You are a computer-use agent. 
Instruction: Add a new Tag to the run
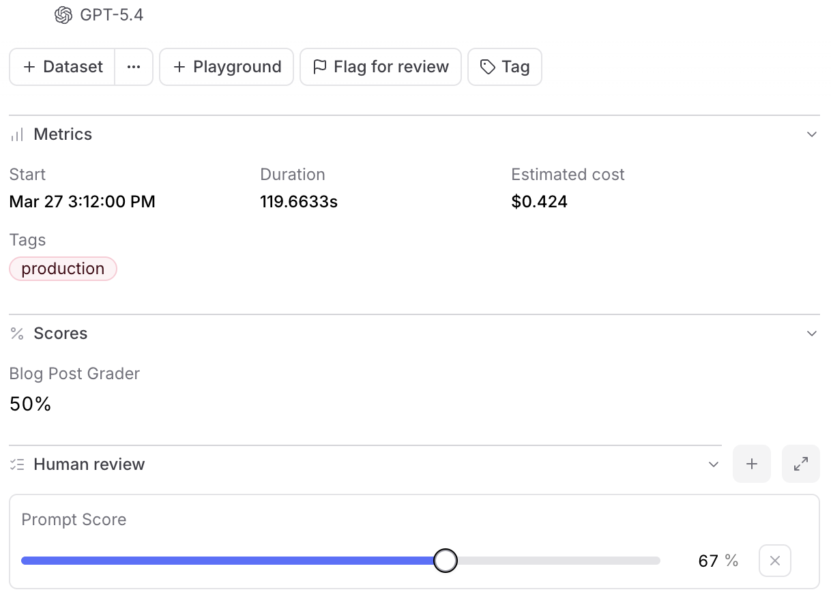(505, 66)
